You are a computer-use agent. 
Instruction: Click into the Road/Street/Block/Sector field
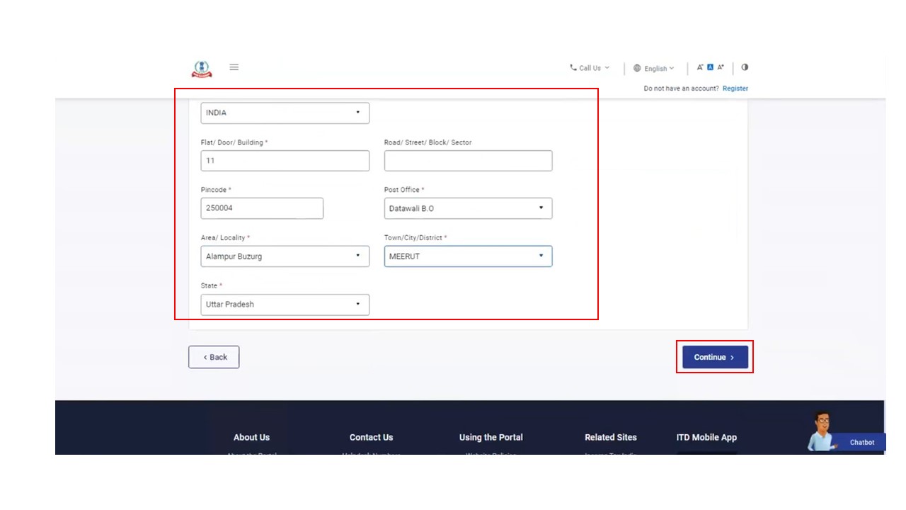[468, 161]
